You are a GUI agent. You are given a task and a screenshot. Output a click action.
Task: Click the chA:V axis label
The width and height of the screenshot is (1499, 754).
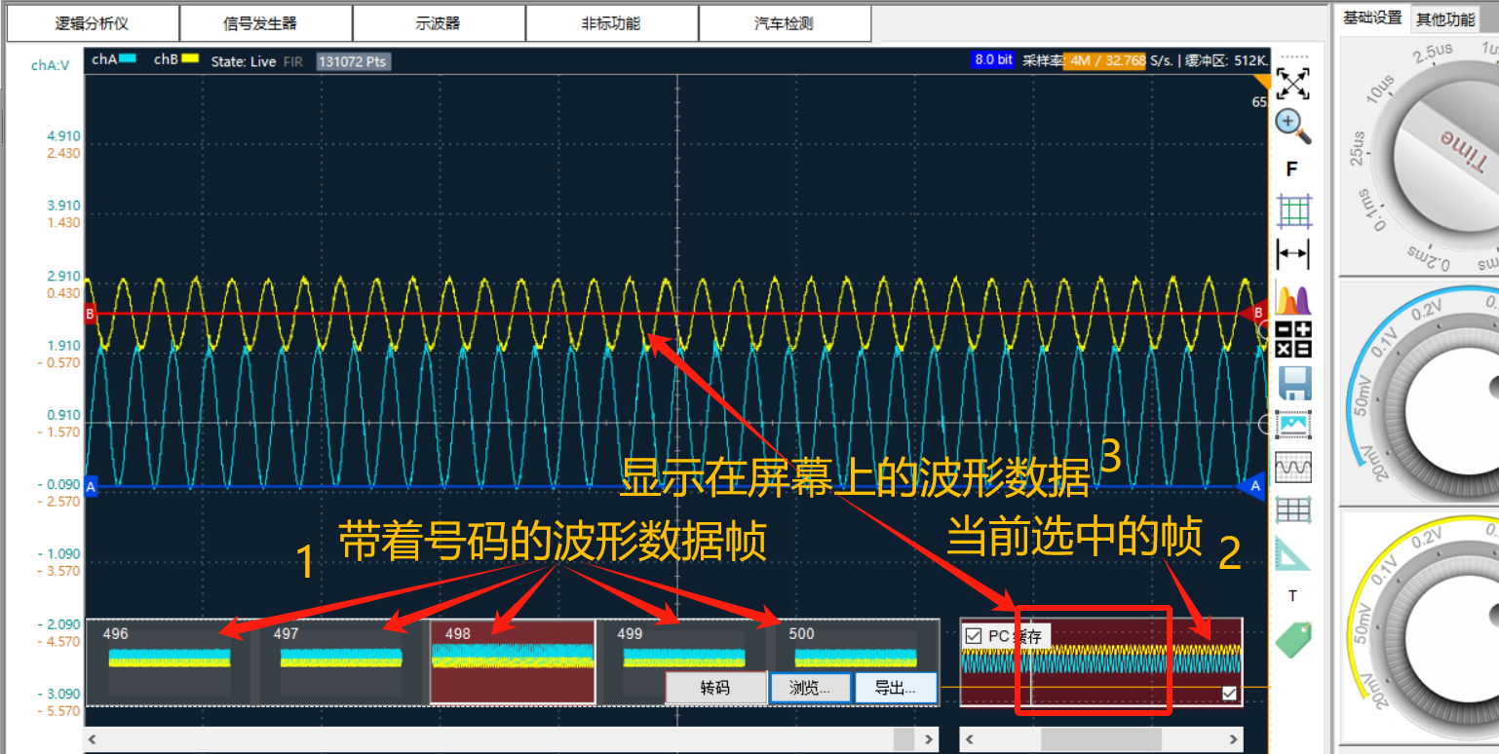pyautogui.click(x=50, y=65)
